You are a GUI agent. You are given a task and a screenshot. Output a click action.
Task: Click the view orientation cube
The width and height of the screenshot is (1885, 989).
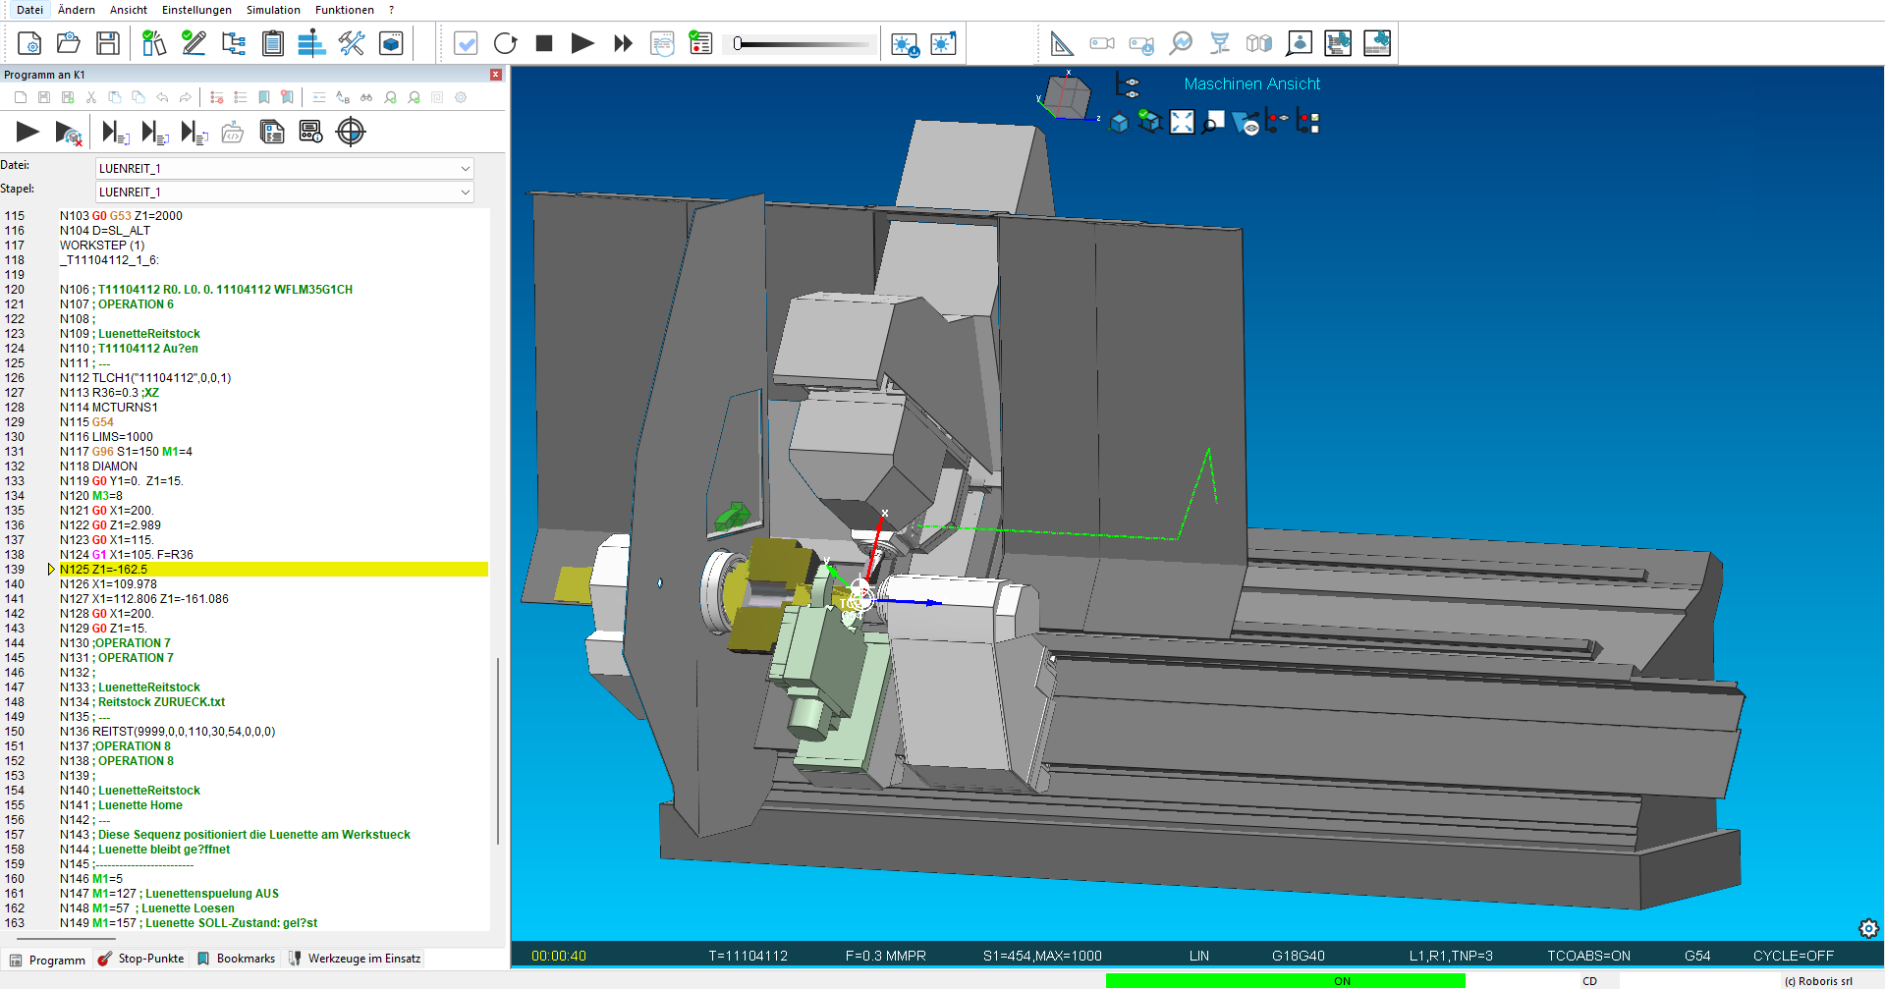(1067, 96)
